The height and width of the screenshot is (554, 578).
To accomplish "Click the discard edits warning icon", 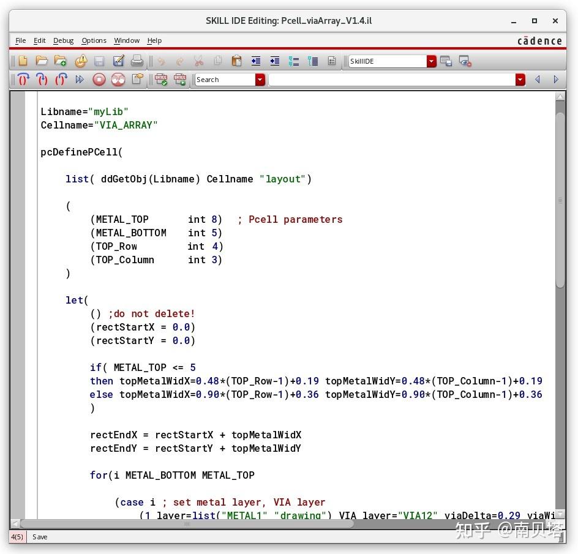I will 81,61.
